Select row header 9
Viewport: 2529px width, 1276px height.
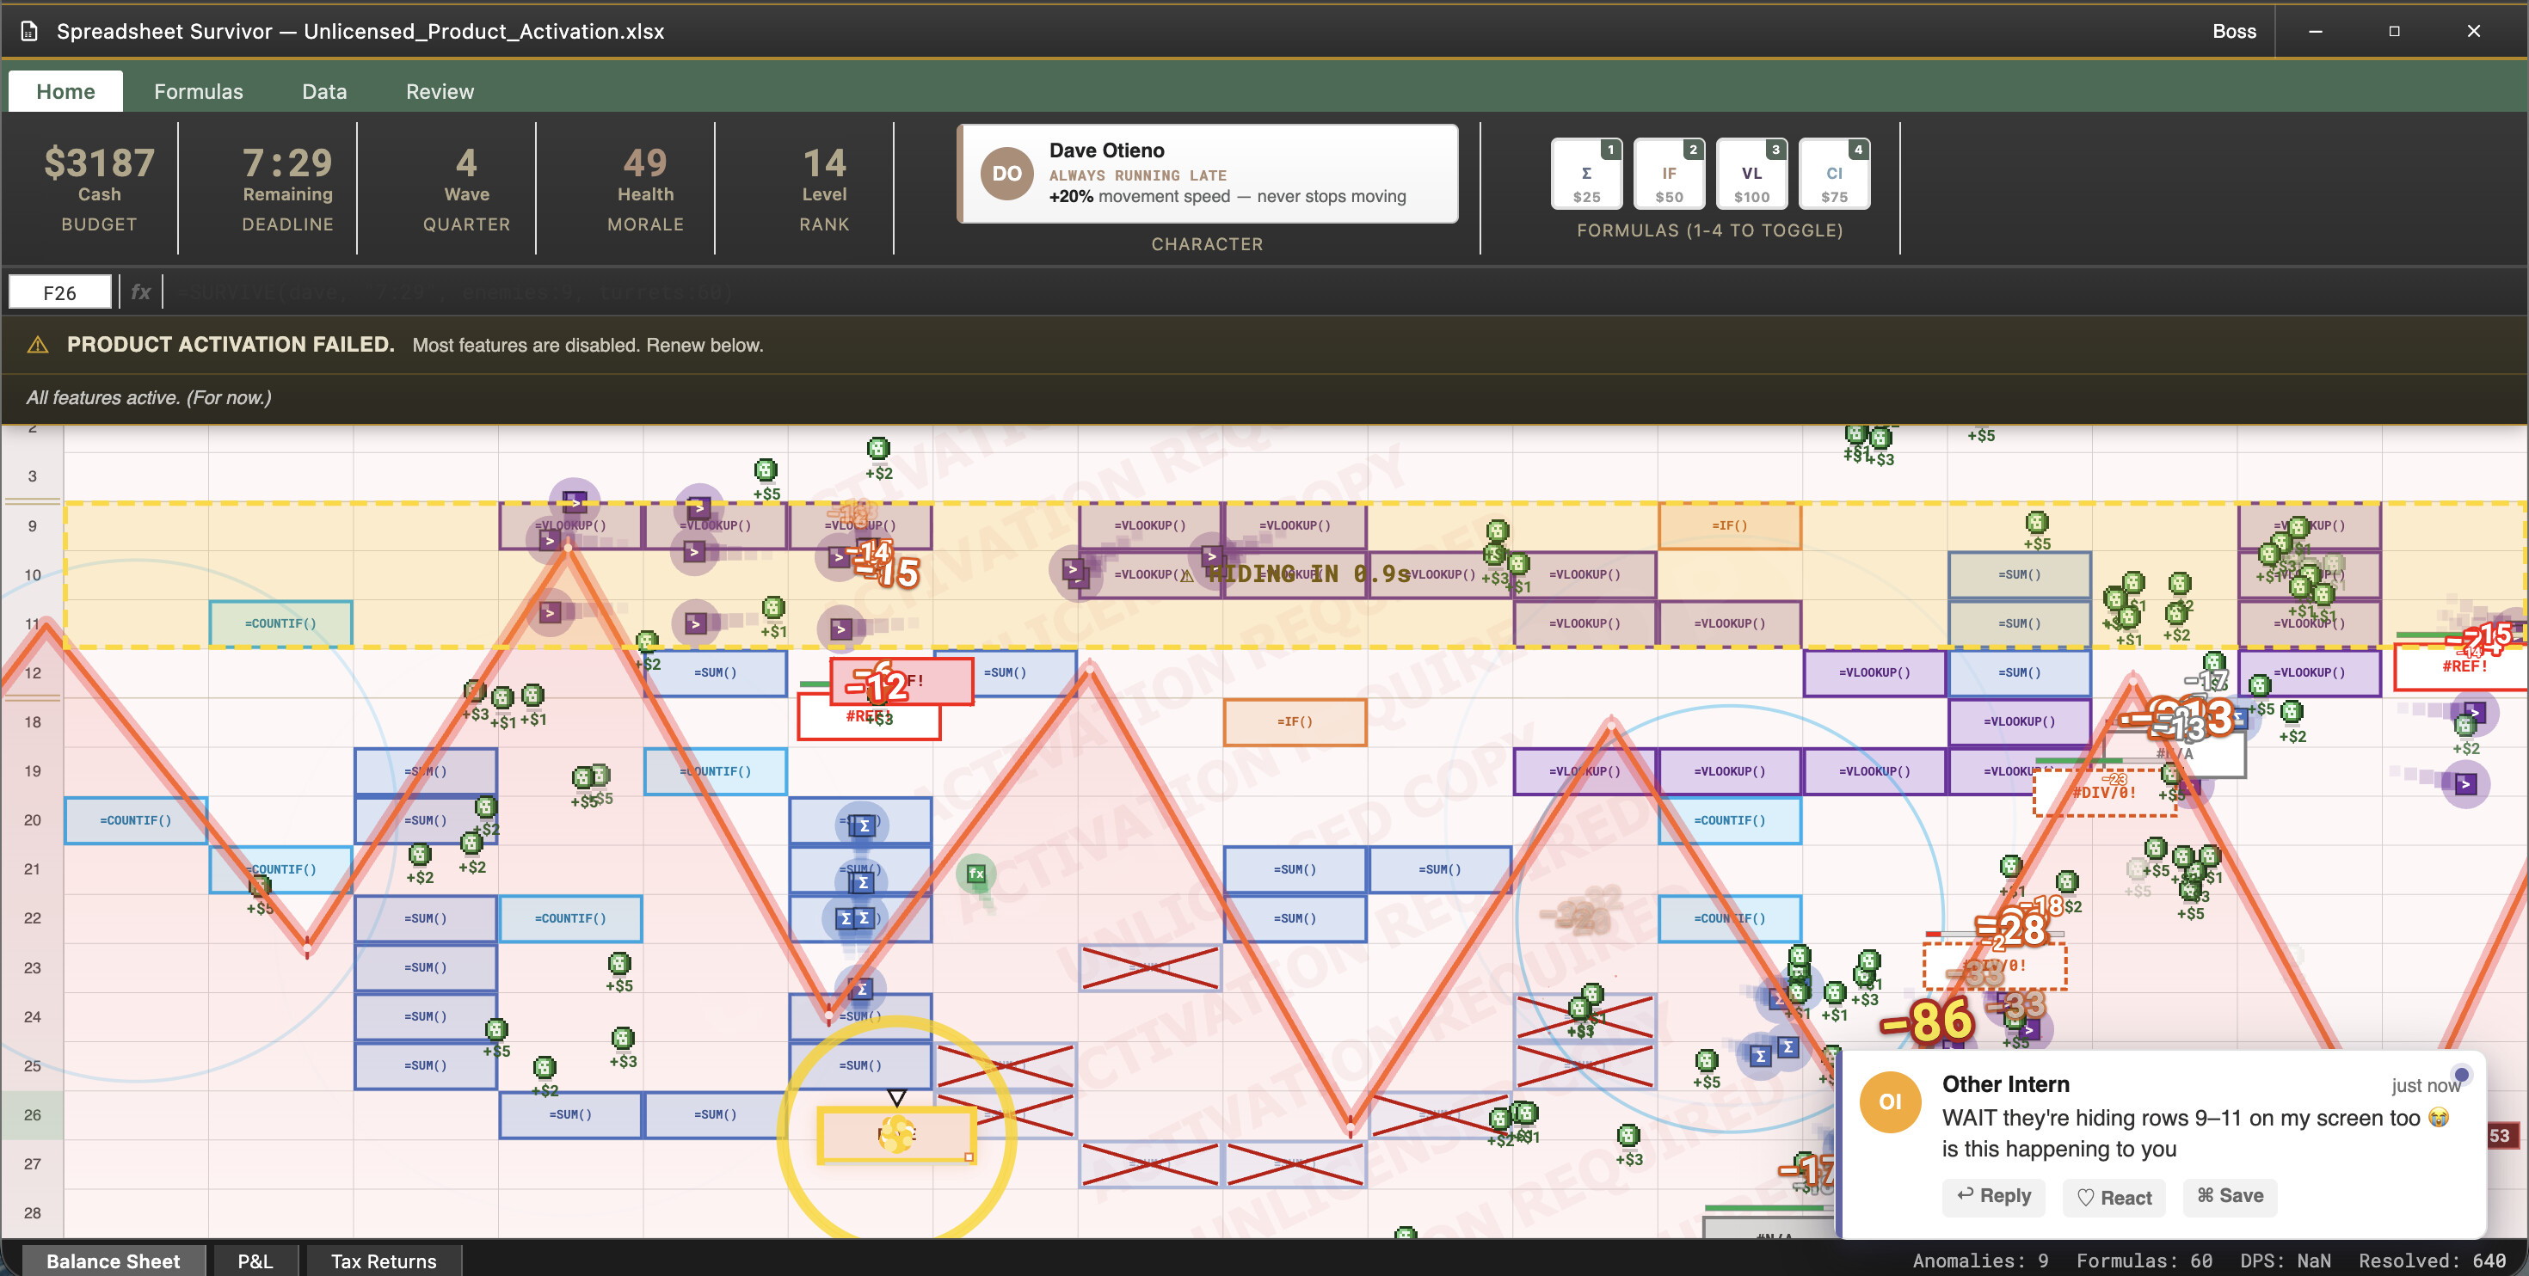(x=33, y=526)
